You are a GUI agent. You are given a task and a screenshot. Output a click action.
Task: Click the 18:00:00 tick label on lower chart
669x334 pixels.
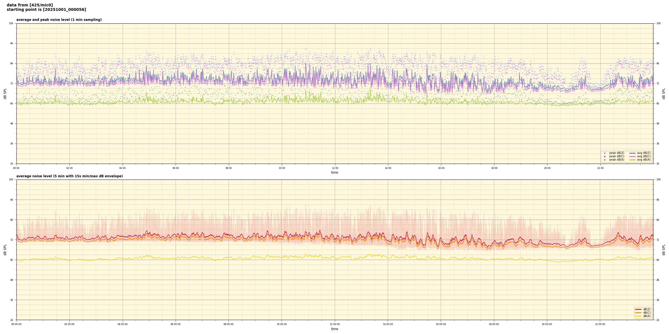click(494, 324)
